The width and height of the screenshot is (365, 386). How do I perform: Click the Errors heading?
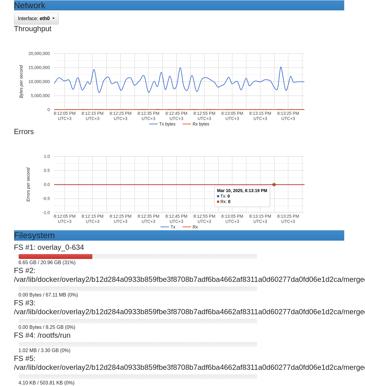pyautogui.click(x=24, y=132)
